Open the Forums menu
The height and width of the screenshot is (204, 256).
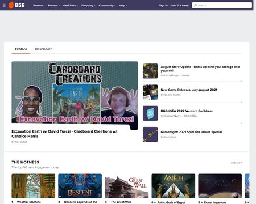point(53,5)
